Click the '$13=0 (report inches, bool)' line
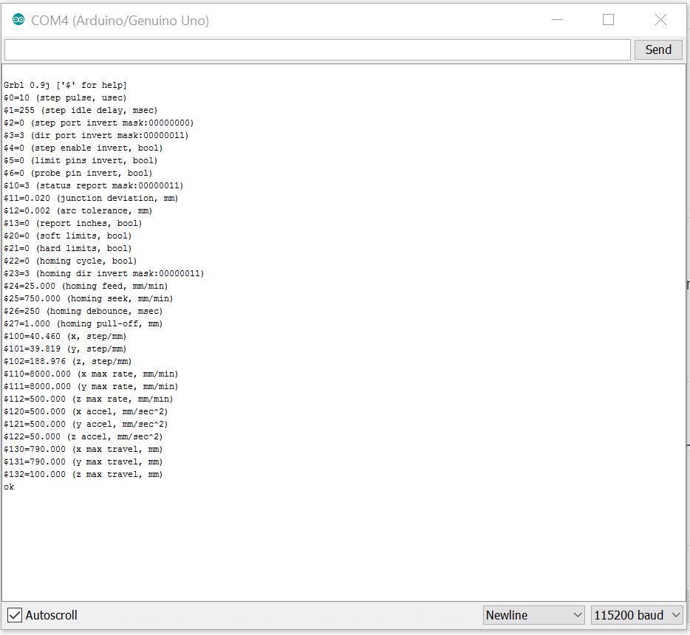Screen dimensions: 690x635 (73, 223)
